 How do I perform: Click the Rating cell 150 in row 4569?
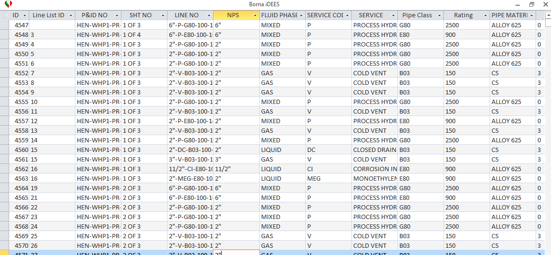[467, 236]
